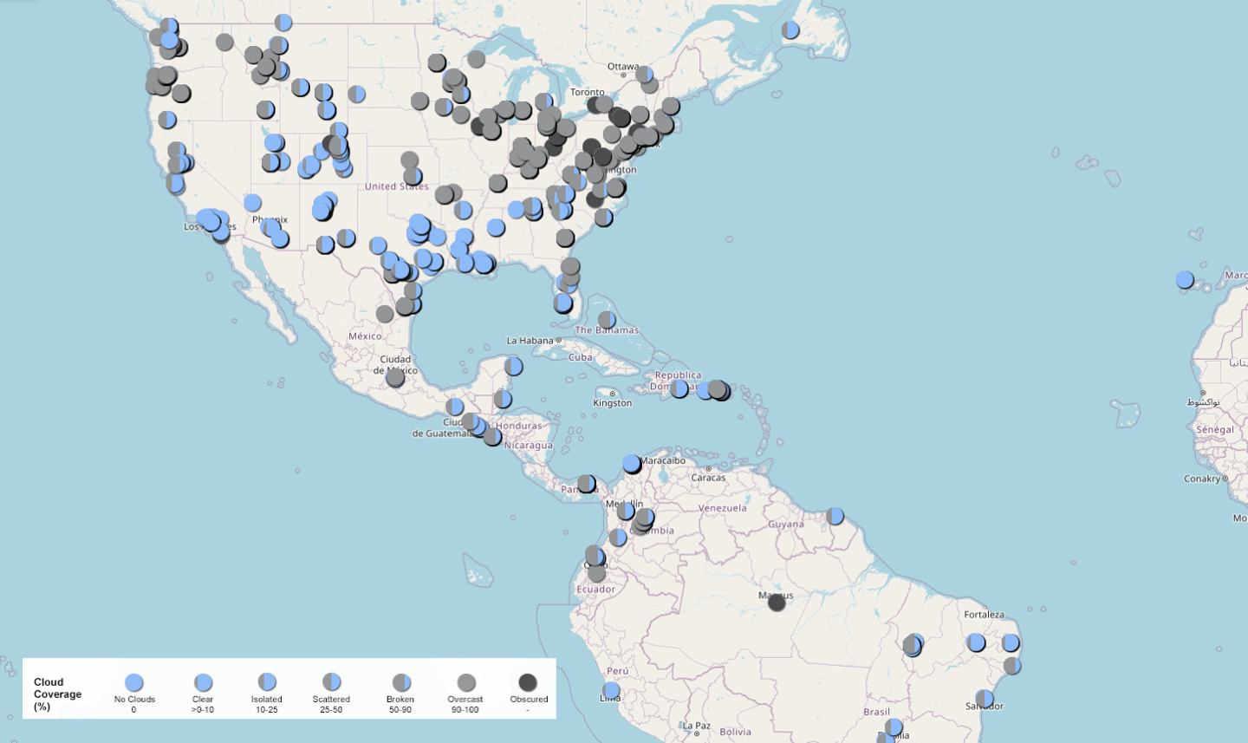Click the Clear >0-10 legend icon
This screenshot has height=743, width=1248.
pos(203,683)
